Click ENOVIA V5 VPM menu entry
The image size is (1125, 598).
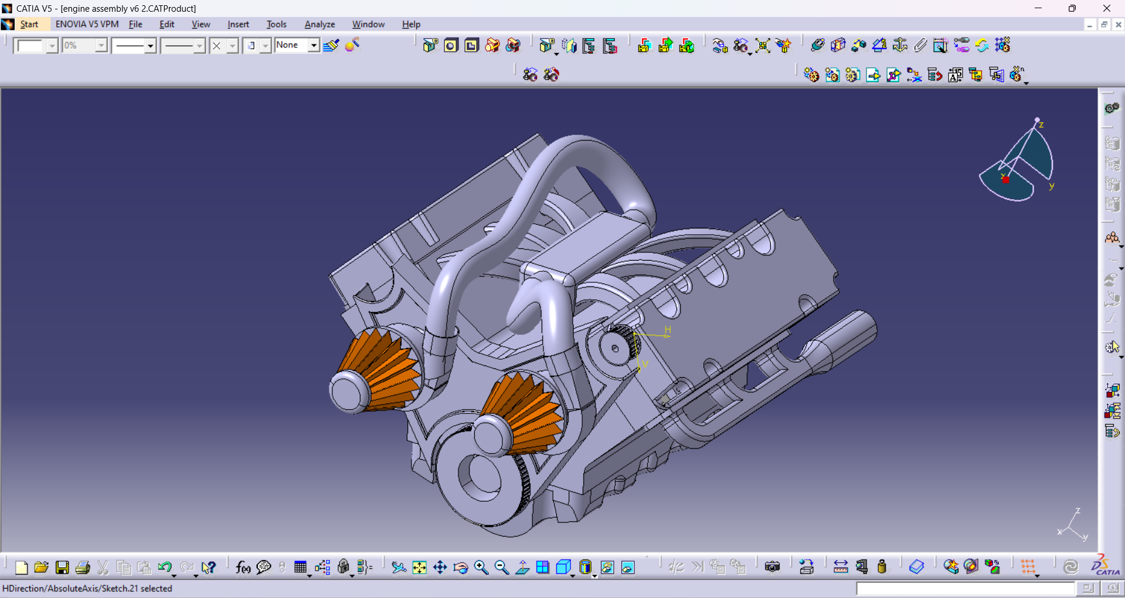click(87, 24)
